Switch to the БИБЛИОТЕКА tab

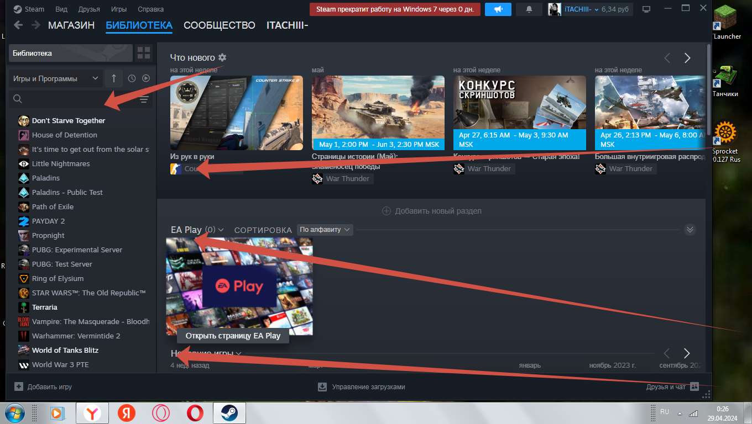(139, 25)
